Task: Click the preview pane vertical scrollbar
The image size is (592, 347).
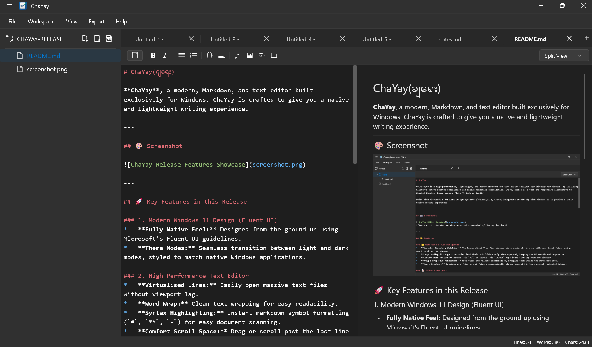Action: click(x=585, y=116)
